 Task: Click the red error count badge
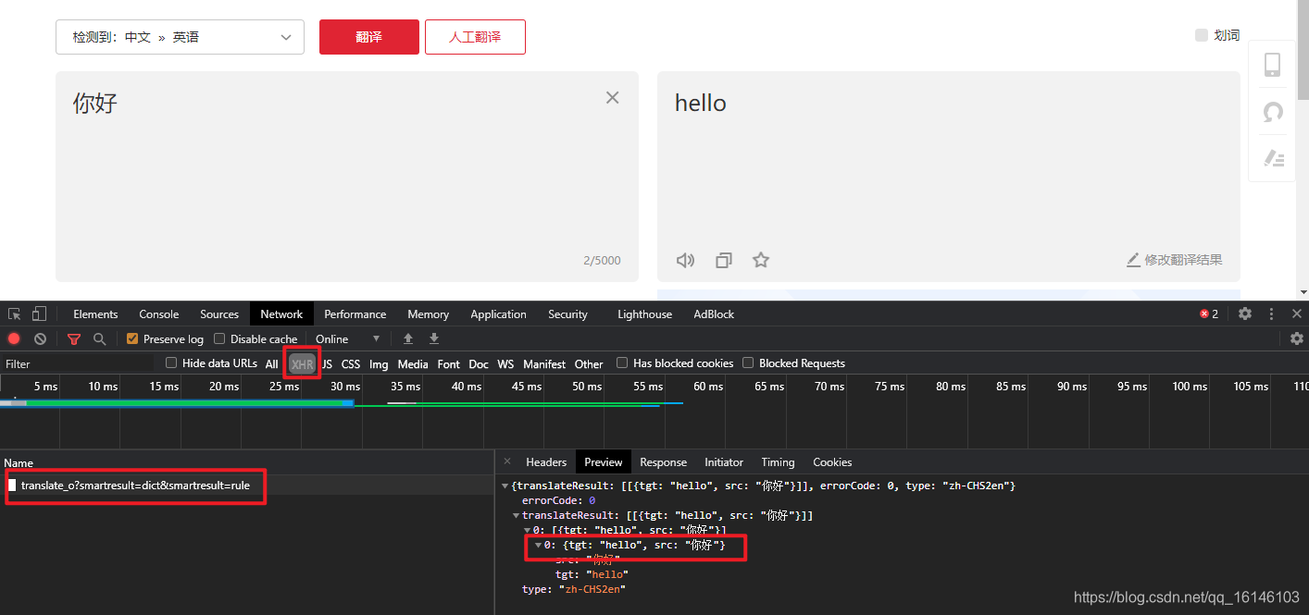pyautogui.click(x=1209, y=314)
